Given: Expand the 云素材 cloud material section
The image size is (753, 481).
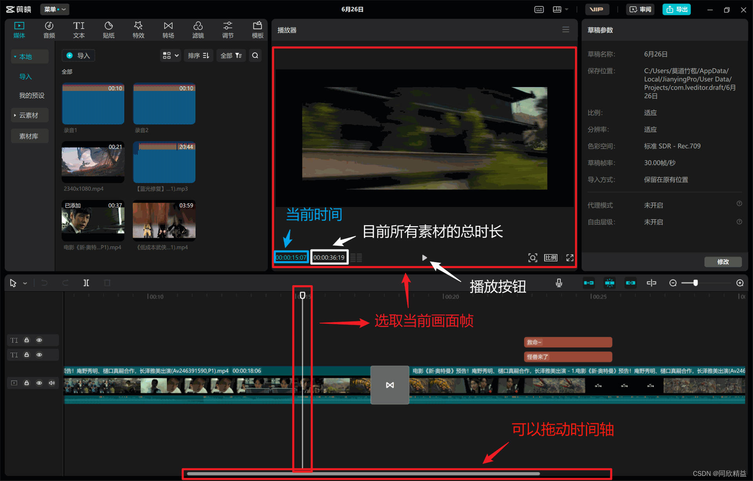Looking at the screenshot, I should [x=30, y=115].
